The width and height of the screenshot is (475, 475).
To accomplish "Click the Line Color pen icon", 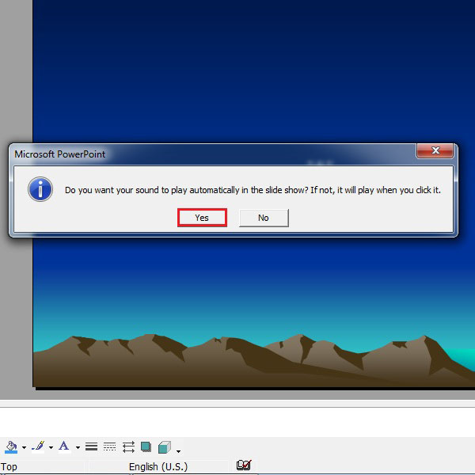I will pos(38,446).
